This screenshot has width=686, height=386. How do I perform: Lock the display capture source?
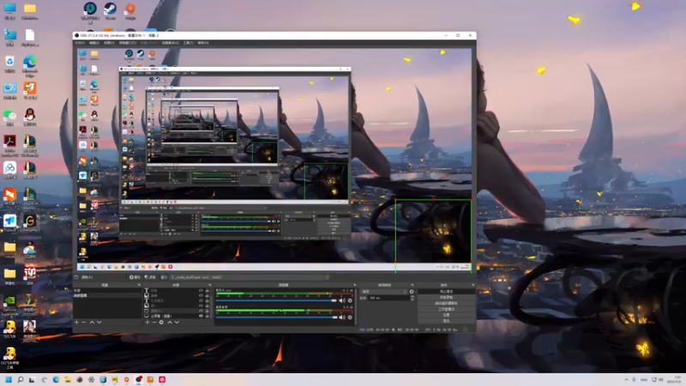coord(207,316)
